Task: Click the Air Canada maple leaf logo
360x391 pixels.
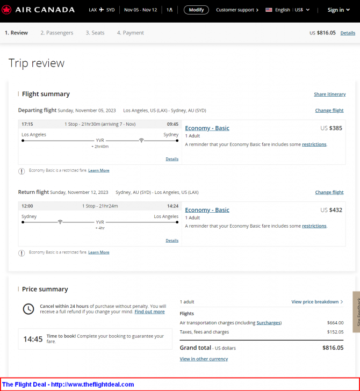Action: coord(6,10)
